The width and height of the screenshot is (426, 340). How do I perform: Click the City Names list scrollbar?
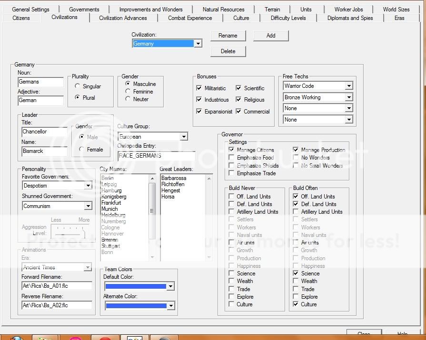(152, 217)
